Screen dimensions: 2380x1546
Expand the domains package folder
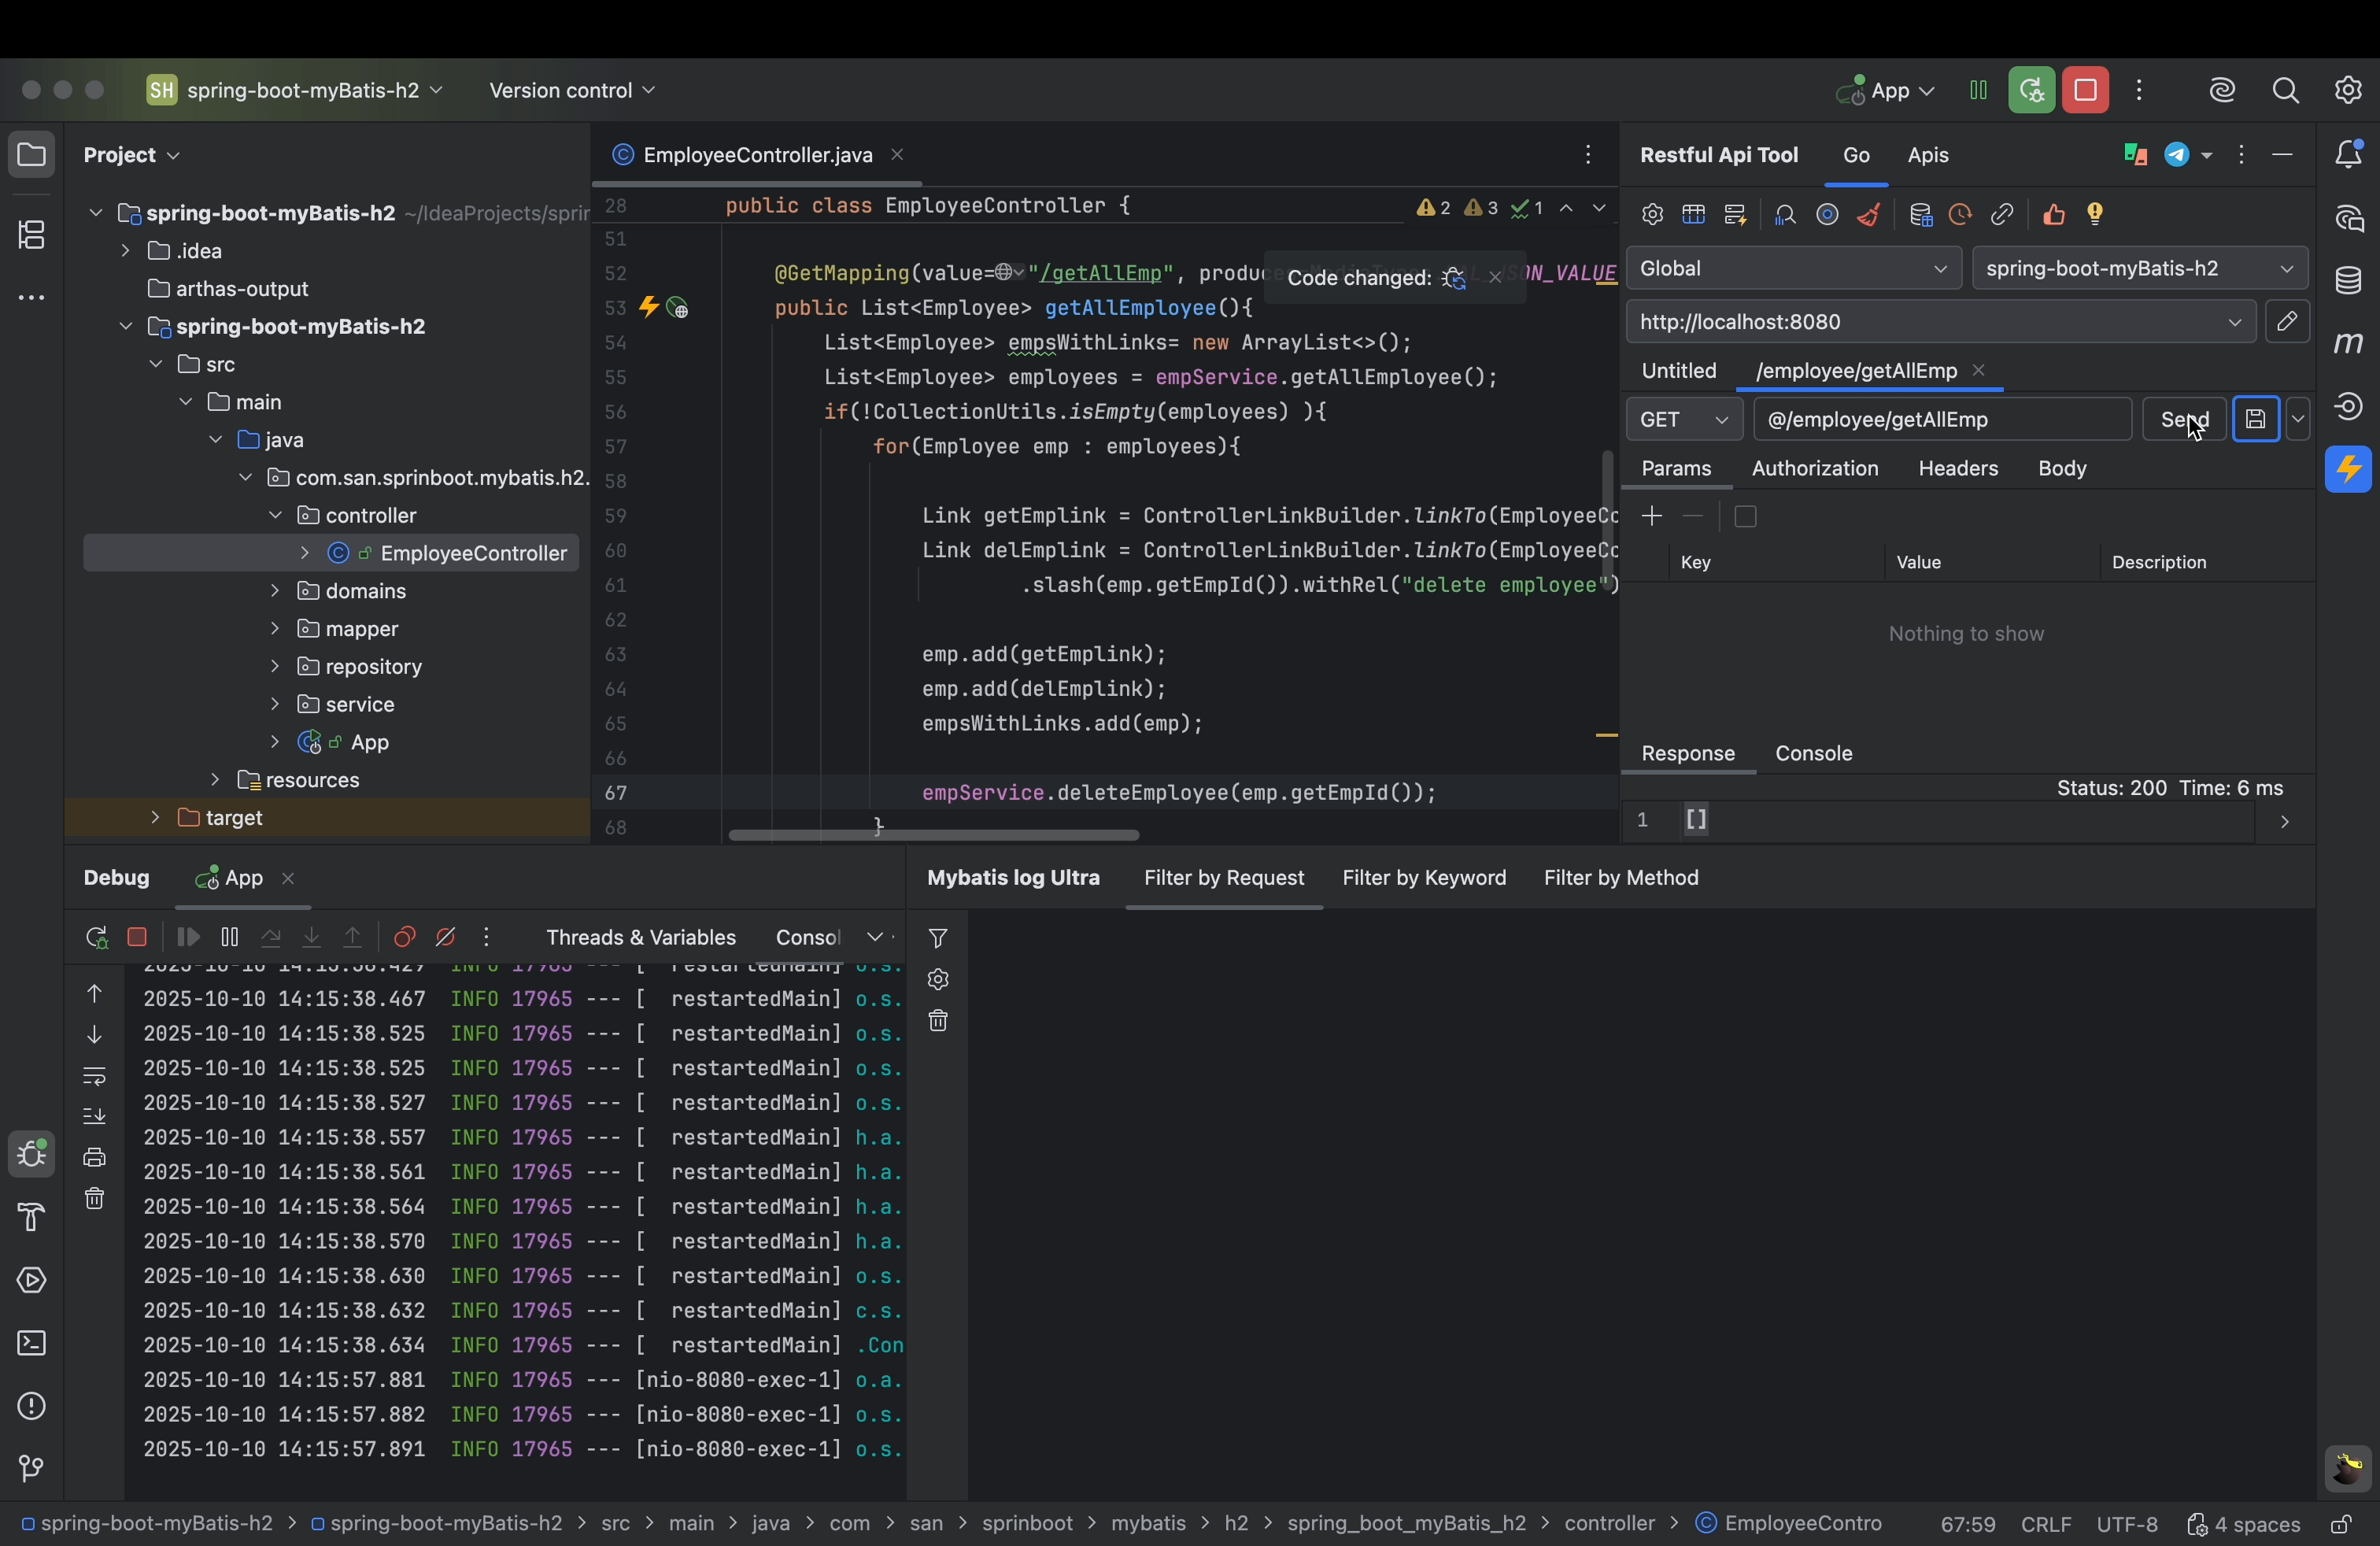(275, 591)
